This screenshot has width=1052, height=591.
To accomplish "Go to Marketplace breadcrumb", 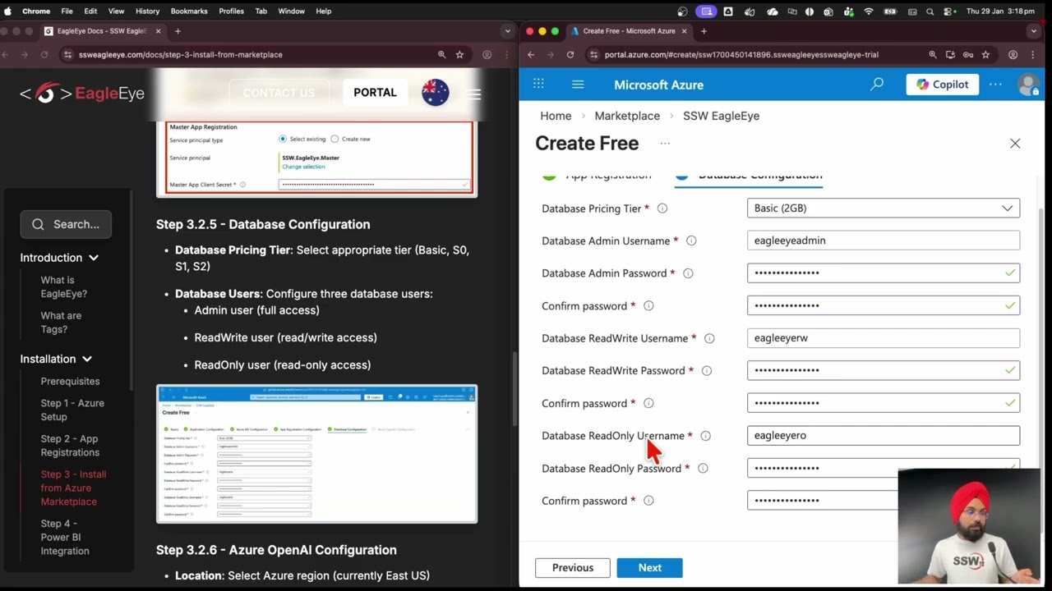I will point(627,116).
